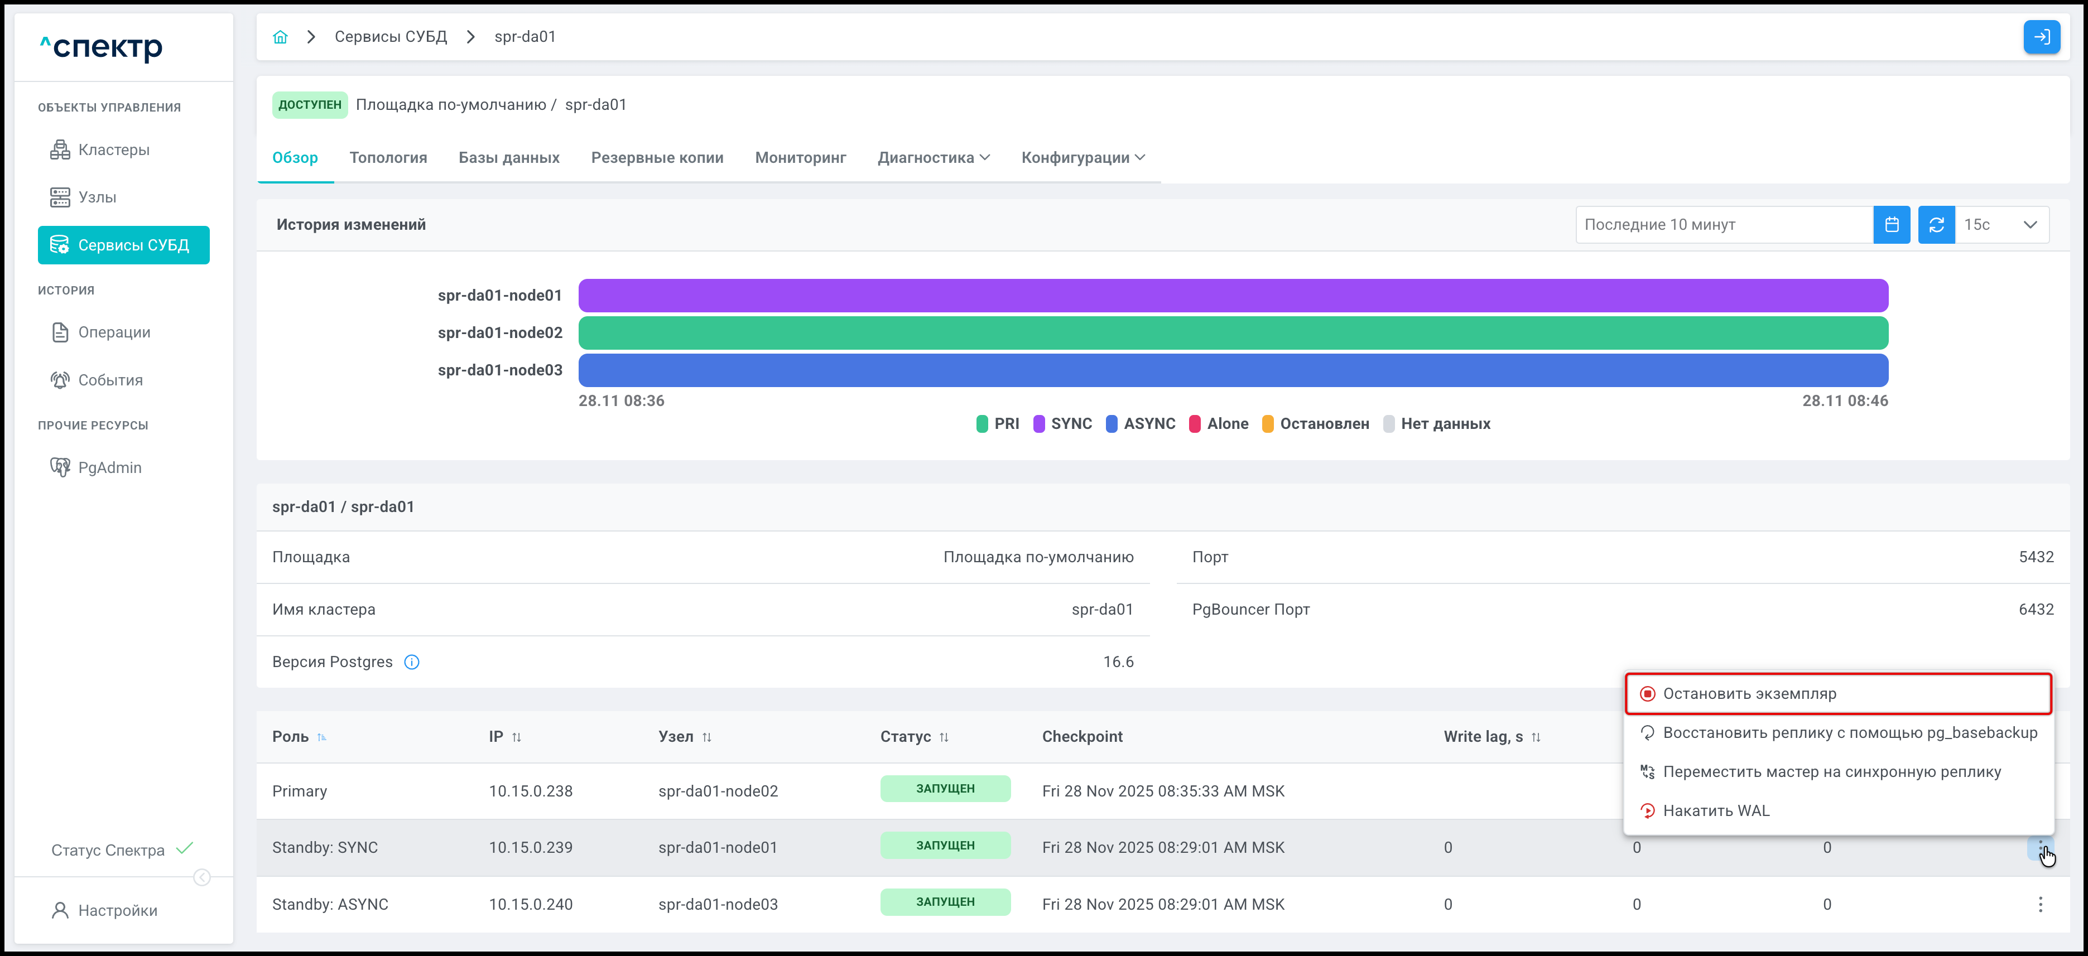This screenshot has height=956, width=2088.
Task: Click the home icon in breadcrumb
Action: tap(281, 37)
